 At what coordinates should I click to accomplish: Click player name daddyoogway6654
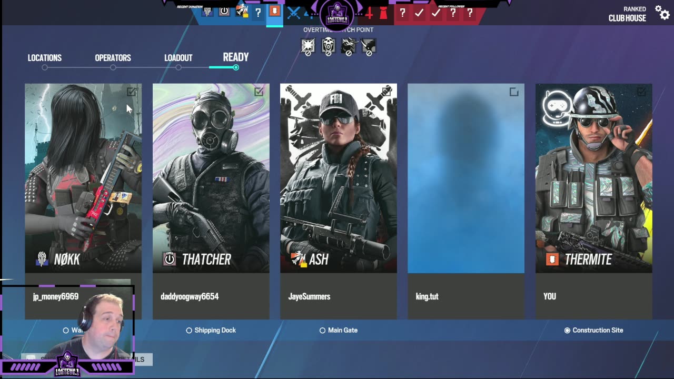190,296
